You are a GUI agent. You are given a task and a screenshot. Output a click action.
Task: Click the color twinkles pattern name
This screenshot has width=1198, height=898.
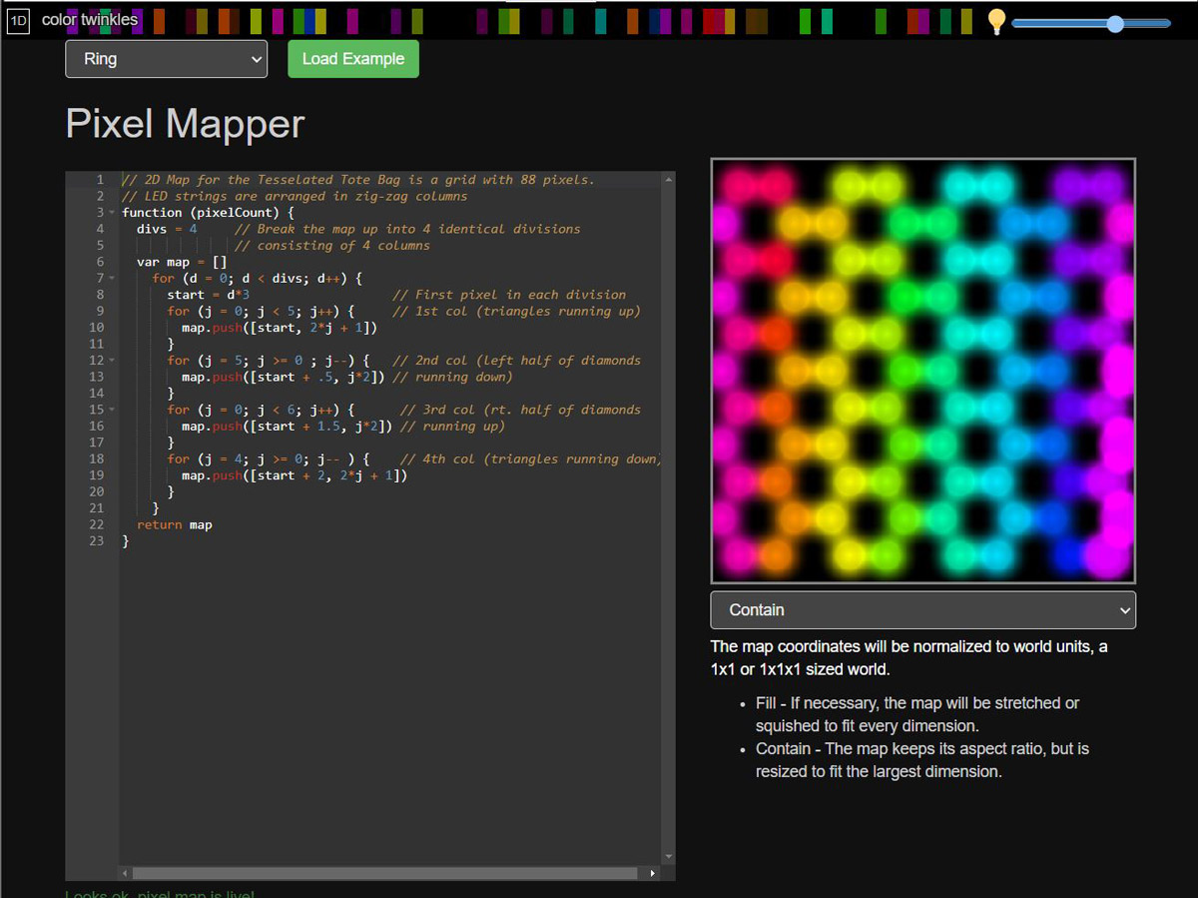90,20
